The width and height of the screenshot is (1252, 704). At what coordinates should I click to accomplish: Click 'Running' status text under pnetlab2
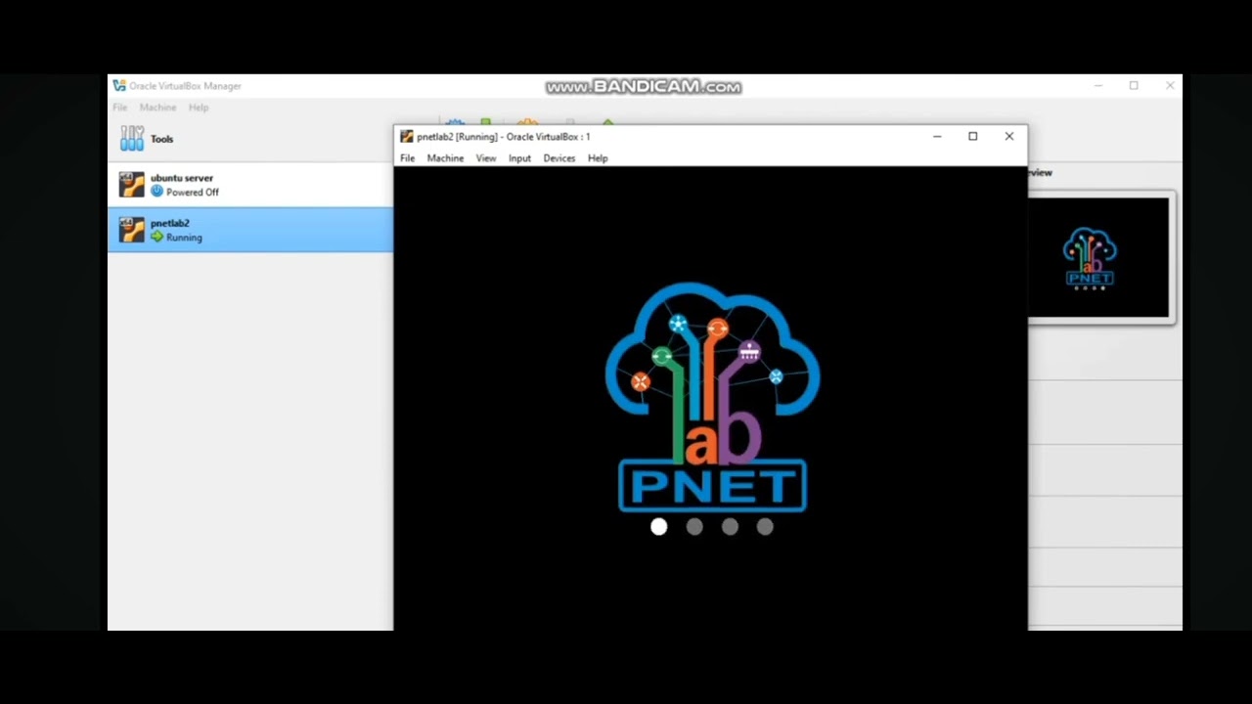(184, 238)
